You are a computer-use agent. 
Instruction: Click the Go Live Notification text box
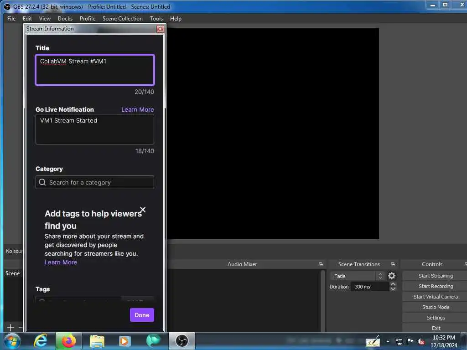pyautogui.click(x=95, y=129)
